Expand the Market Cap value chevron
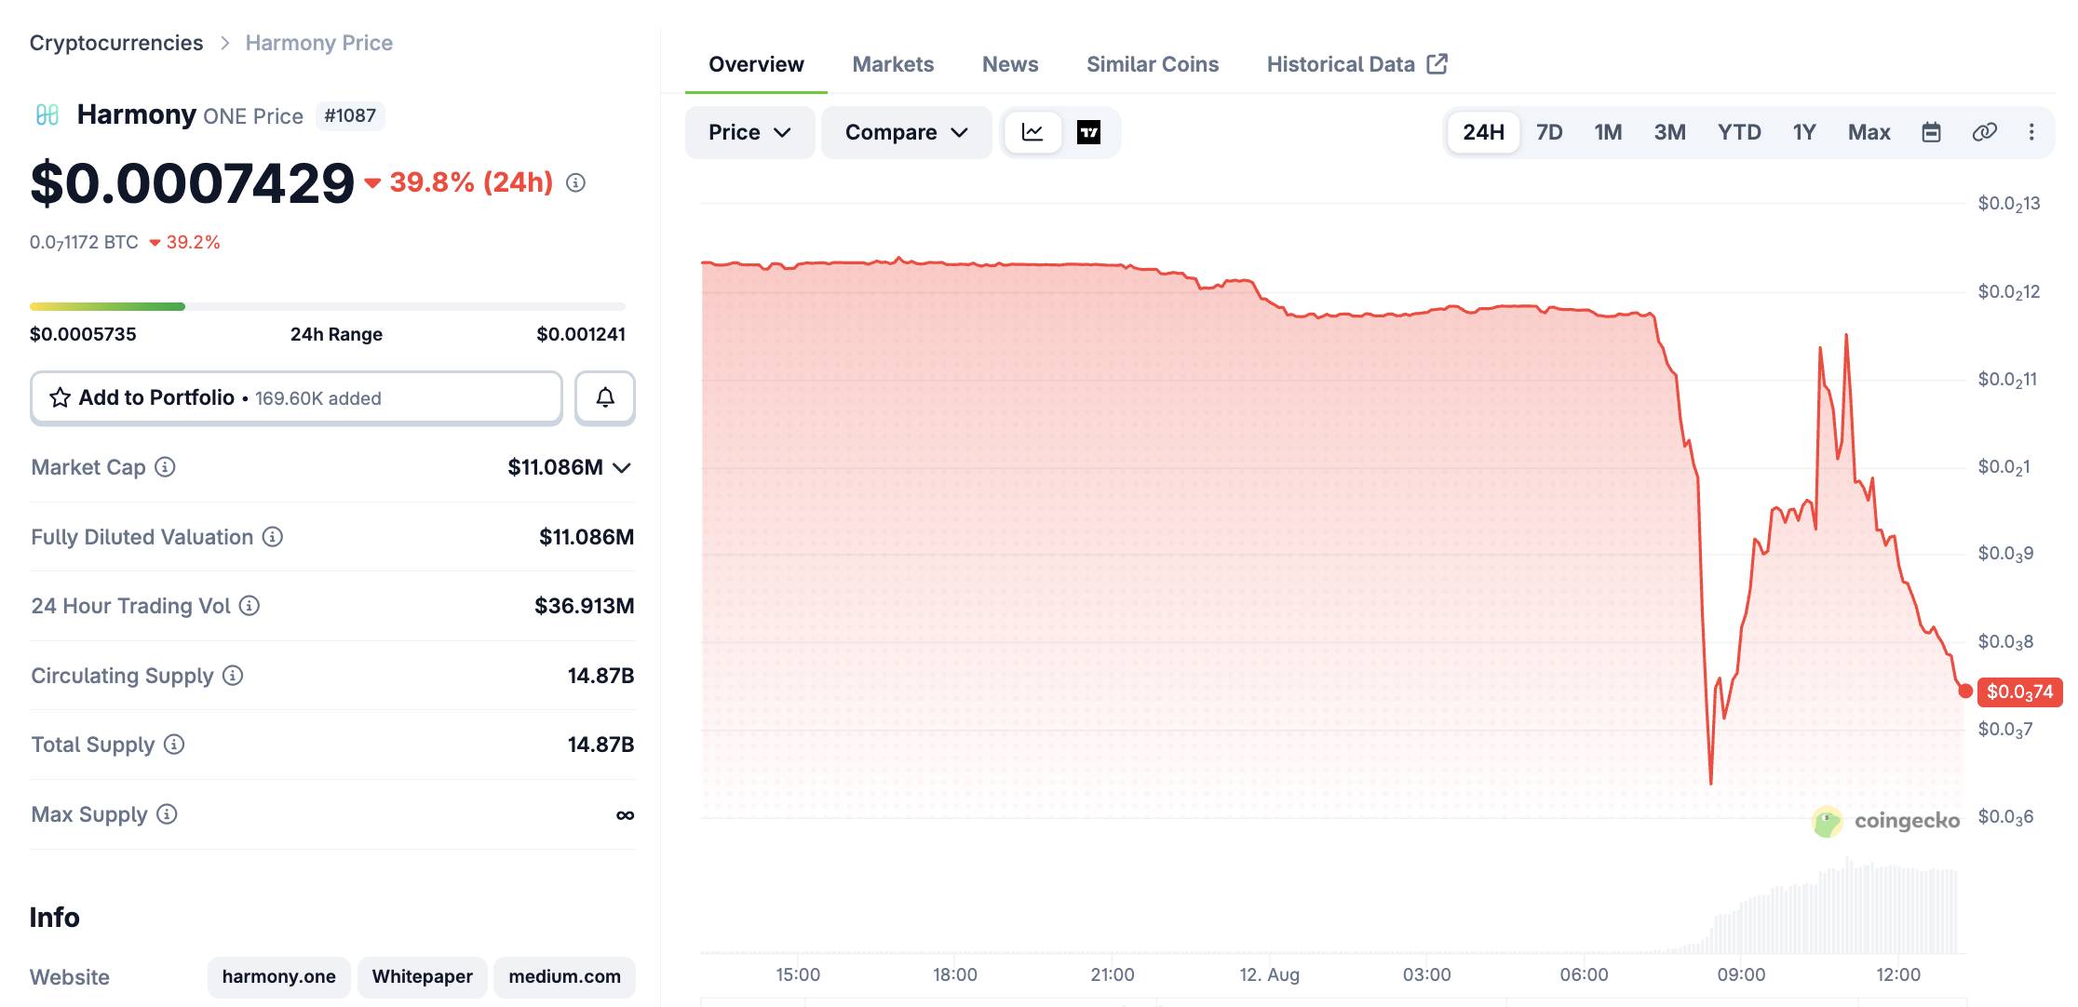This screenshot has height=1007, width=2078. [x=623, y=467]
